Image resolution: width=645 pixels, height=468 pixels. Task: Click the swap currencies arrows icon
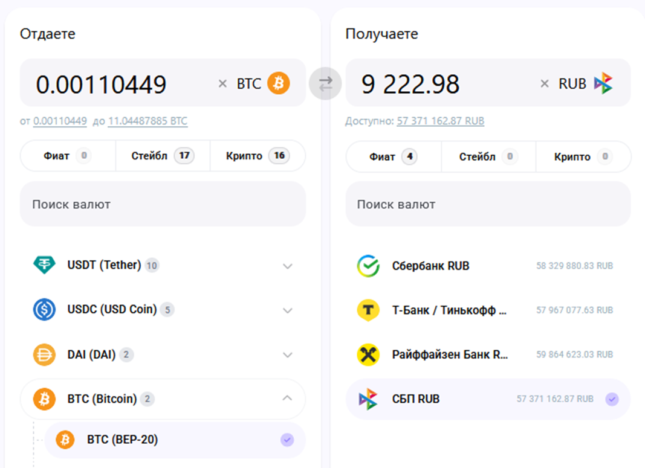pyautogui.click(x=325, y=85)
